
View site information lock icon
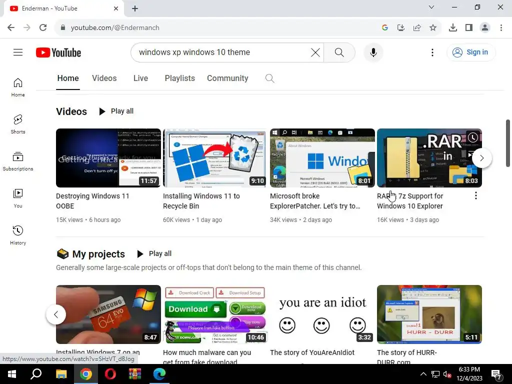(x=63, y=28)
